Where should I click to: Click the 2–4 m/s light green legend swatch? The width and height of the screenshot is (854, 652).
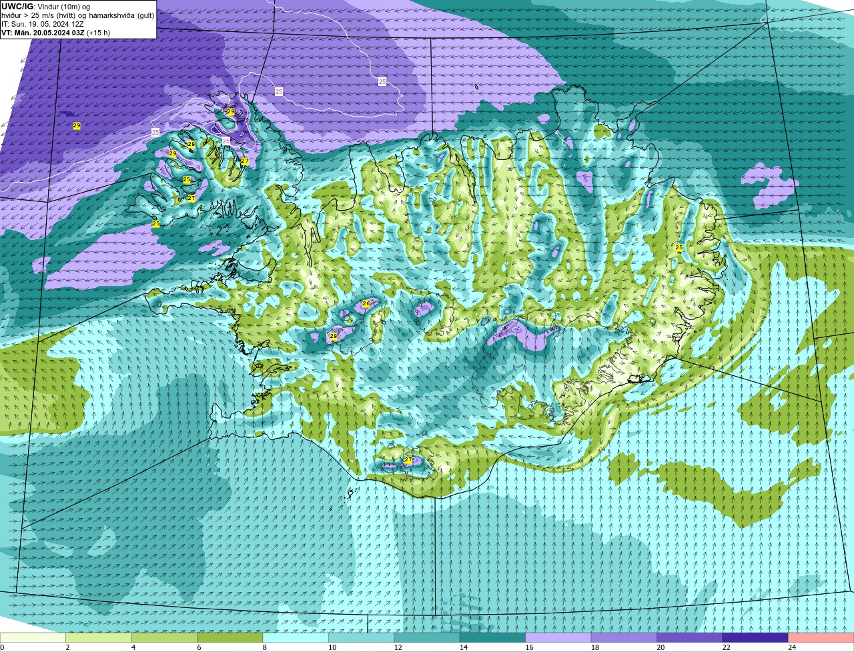tap(99, 637)
